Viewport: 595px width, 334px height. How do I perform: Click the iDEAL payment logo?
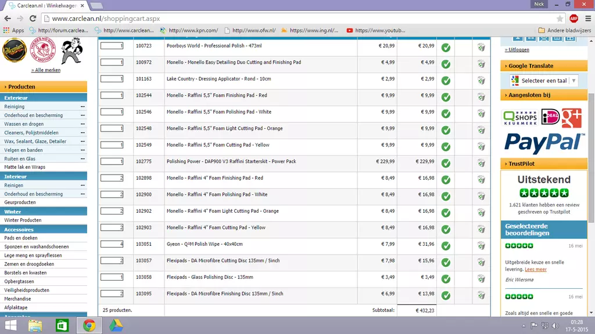(550, 117)
